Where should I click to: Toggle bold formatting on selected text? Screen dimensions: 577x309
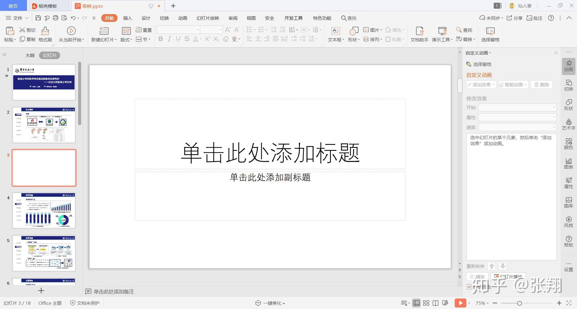(x=161, y=39)
